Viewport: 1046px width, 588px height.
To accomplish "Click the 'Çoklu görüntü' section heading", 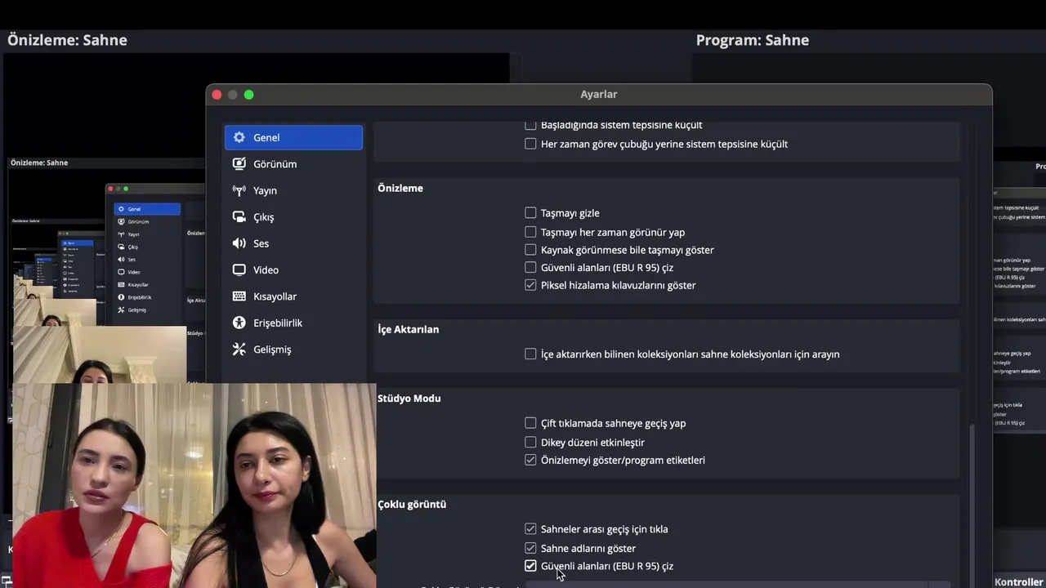I will point(412,505).
